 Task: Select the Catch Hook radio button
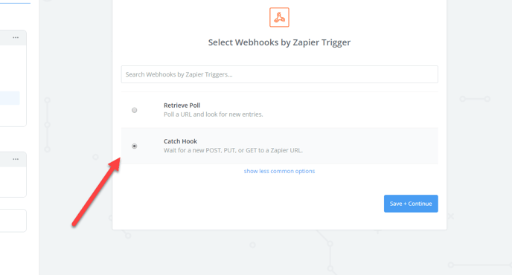coord(134,146)
